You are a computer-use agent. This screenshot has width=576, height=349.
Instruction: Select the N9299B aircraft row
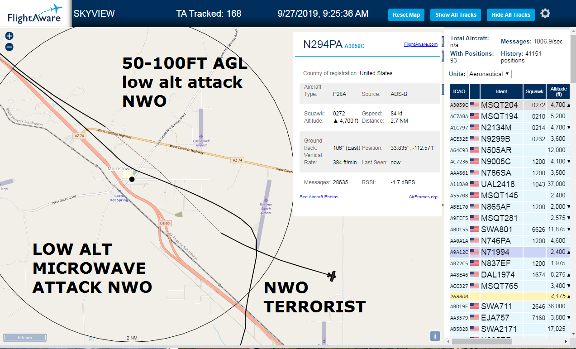[510, 139]
